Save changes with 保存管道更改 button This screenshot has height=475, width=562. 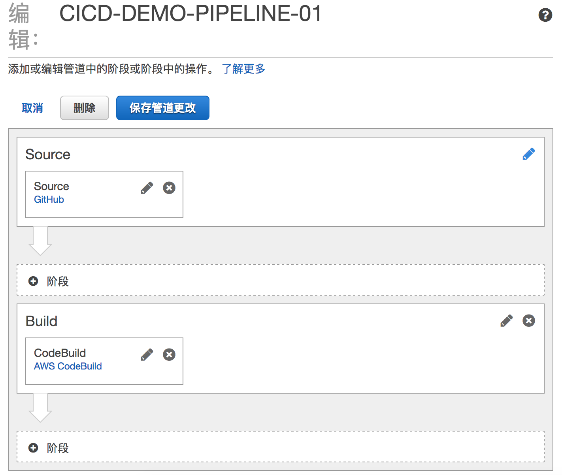pos(162,108)
